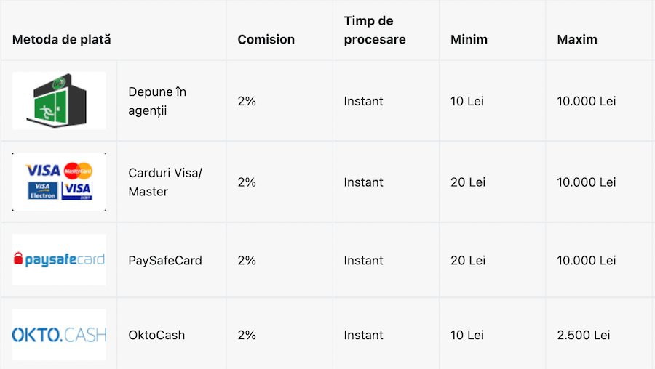Pick the OktoCash method name
The width and height of the screenshot is (655, 369).
[156, 335]
